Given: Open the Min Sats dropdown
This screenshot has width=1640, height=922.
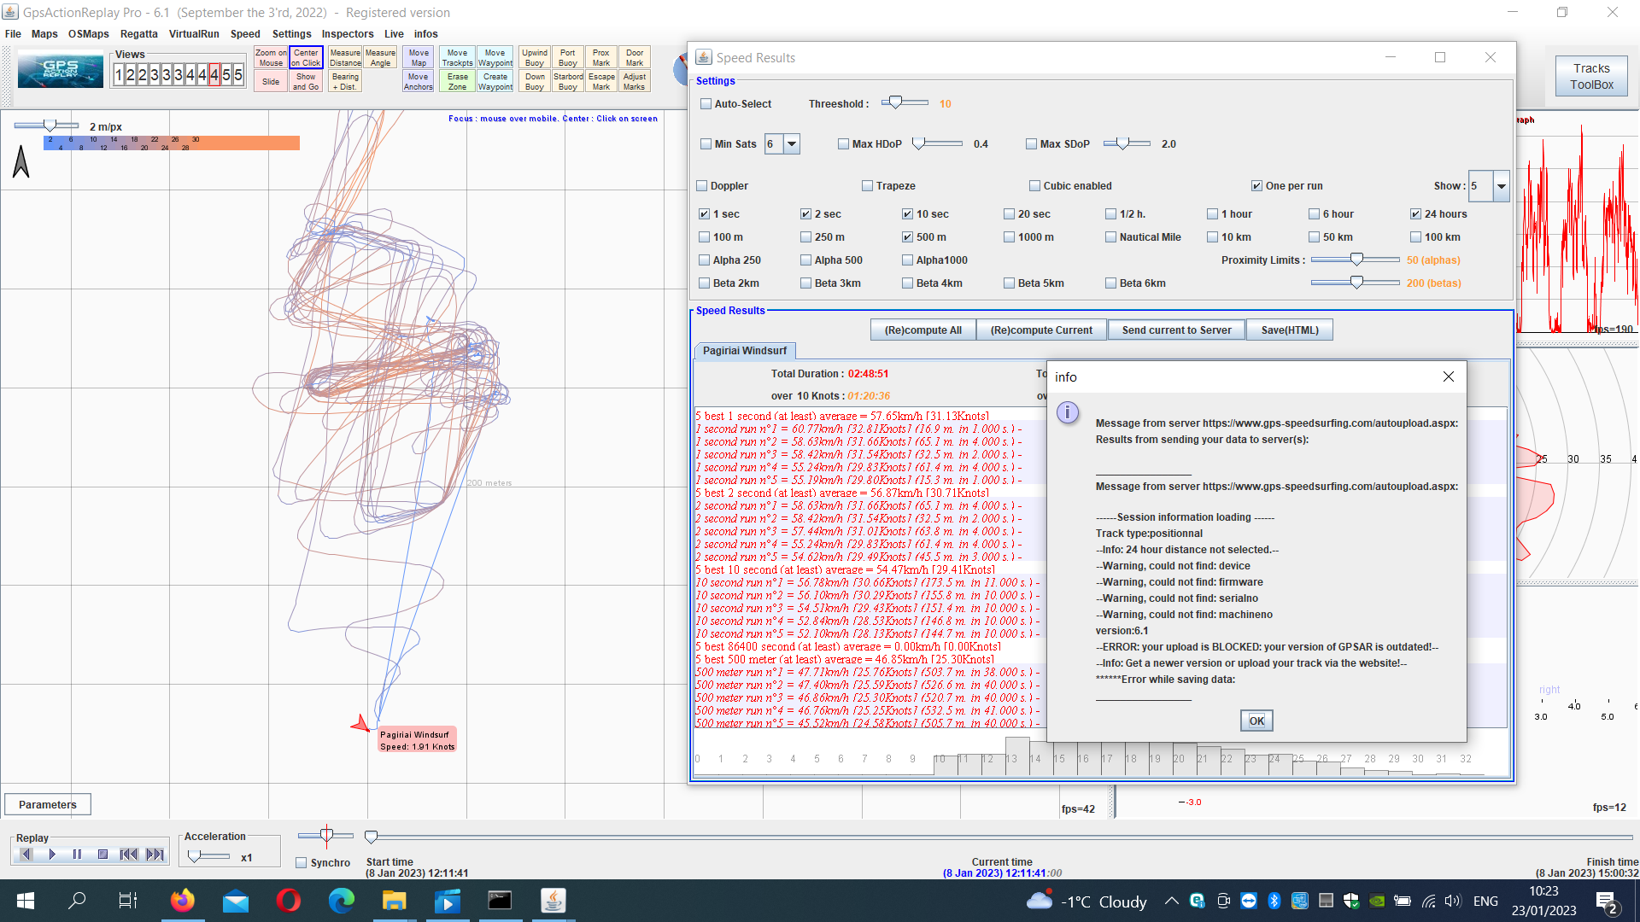Looking at the screenshot, I should tap(790, 143).
